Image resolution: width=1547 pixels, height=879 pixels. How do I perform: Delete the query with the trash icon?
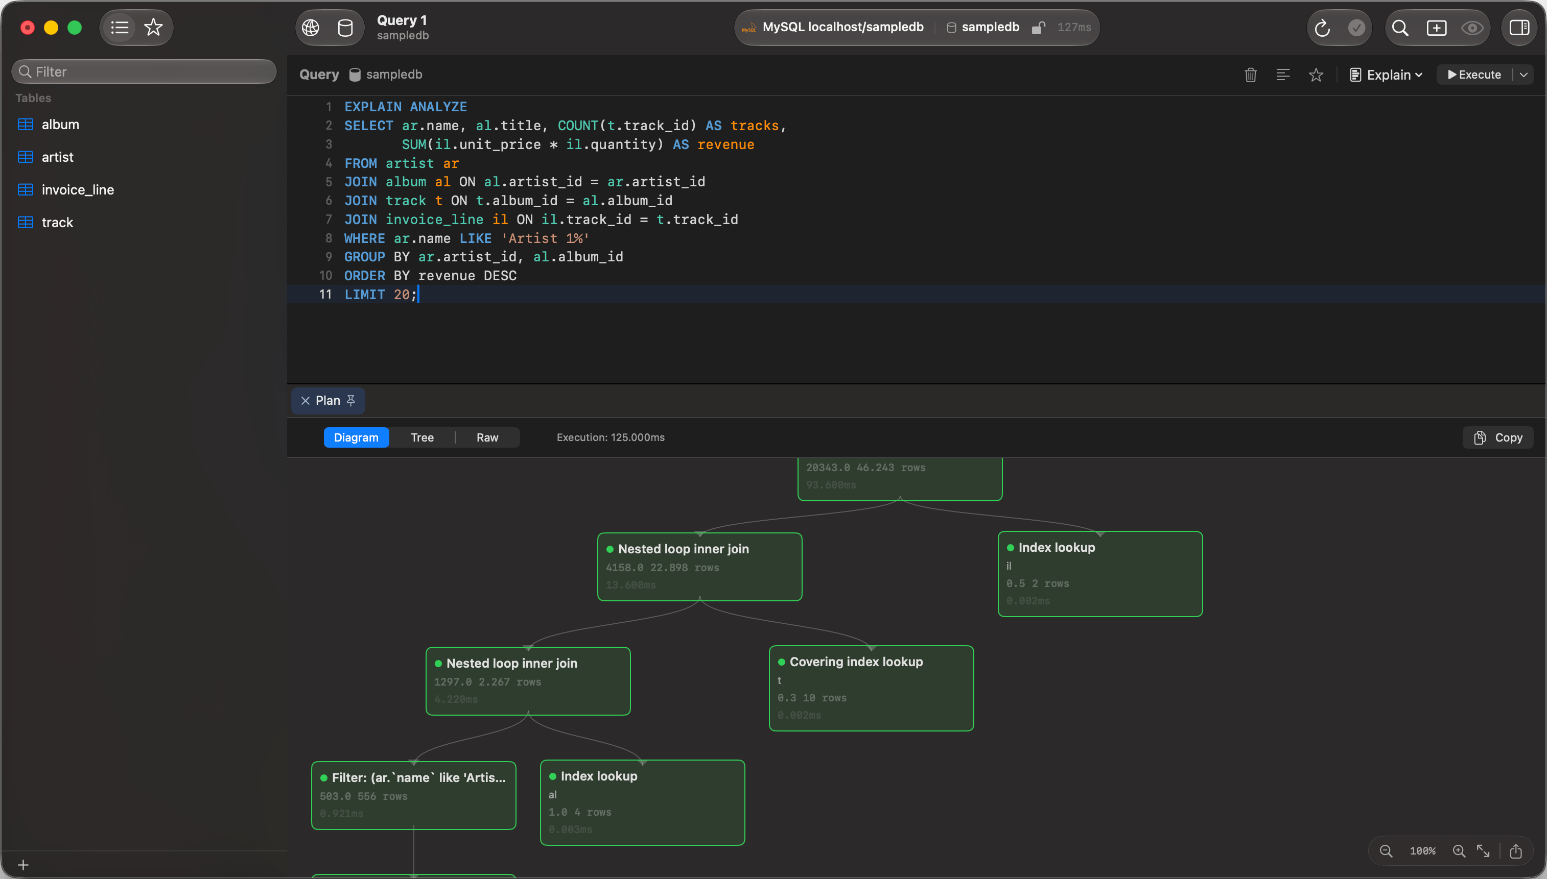1250,75
